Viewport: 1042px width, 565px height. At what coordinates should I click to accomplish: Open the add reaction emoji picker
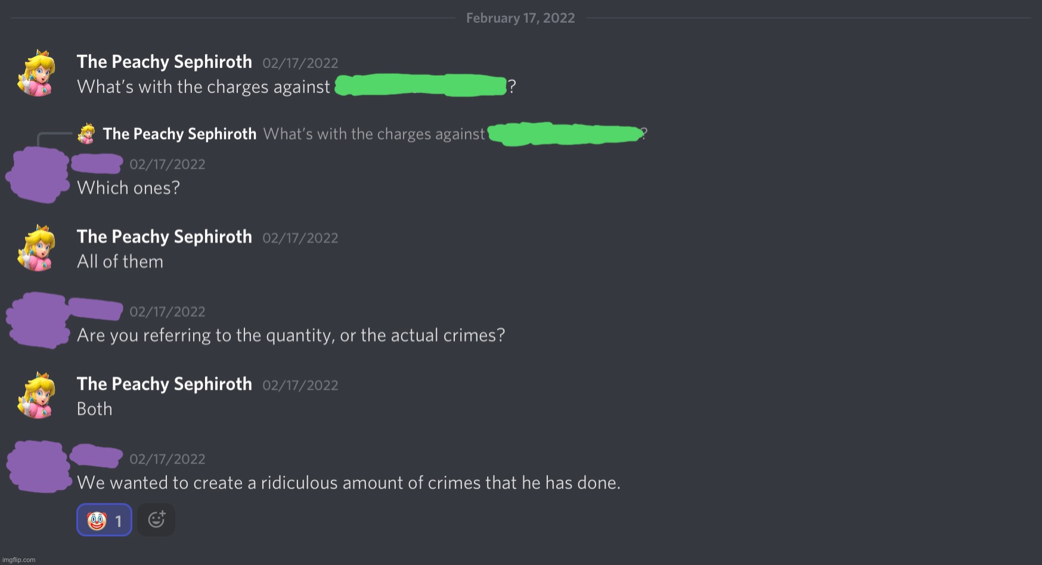click(156, 519)
